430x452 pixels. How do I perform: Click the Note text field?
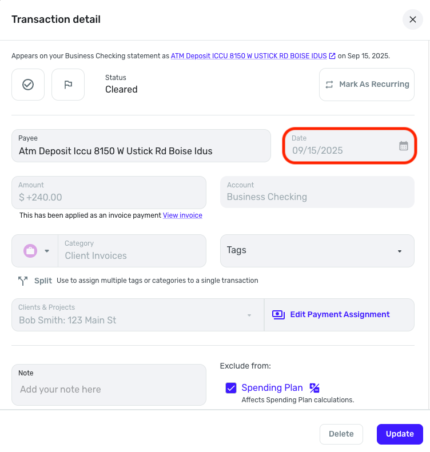[x=109, y=389]
